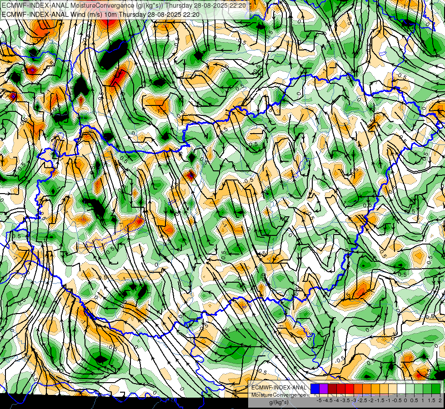The image size is (445, 409).
Task: Pick the bright red swatch, -3.5 to -3
Action: tap(350, 389)
